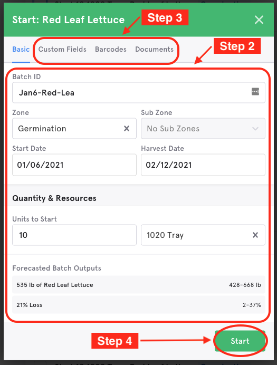Click the 21% Loss forecast row

pyautogui.click(x=139, y=305)
